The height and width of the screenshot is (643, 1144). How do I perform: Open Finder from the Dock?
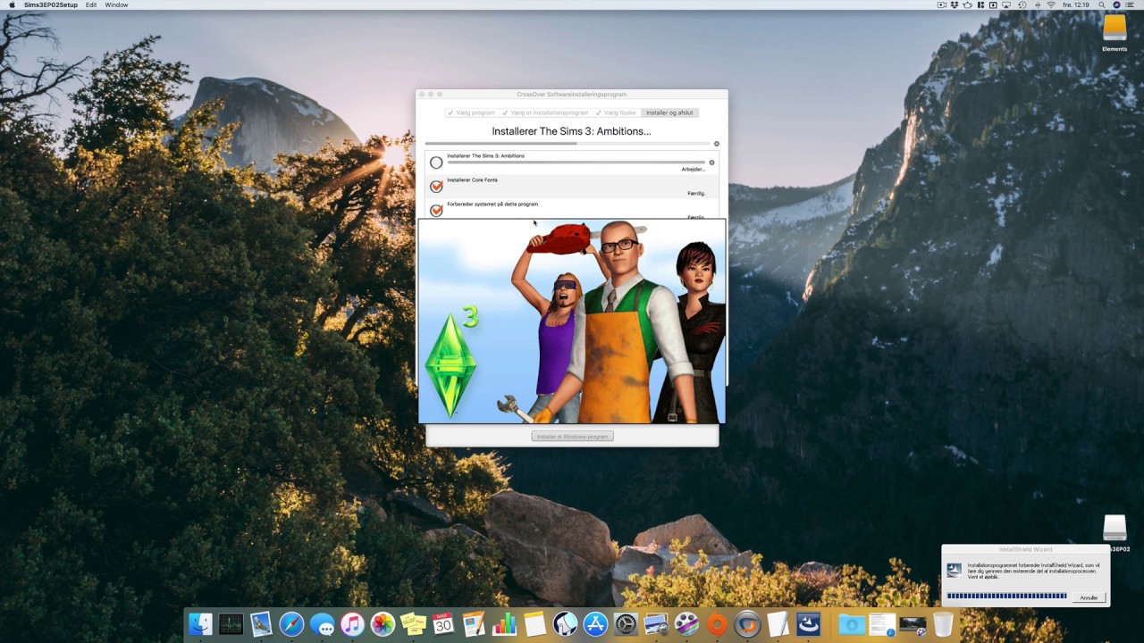200,624
